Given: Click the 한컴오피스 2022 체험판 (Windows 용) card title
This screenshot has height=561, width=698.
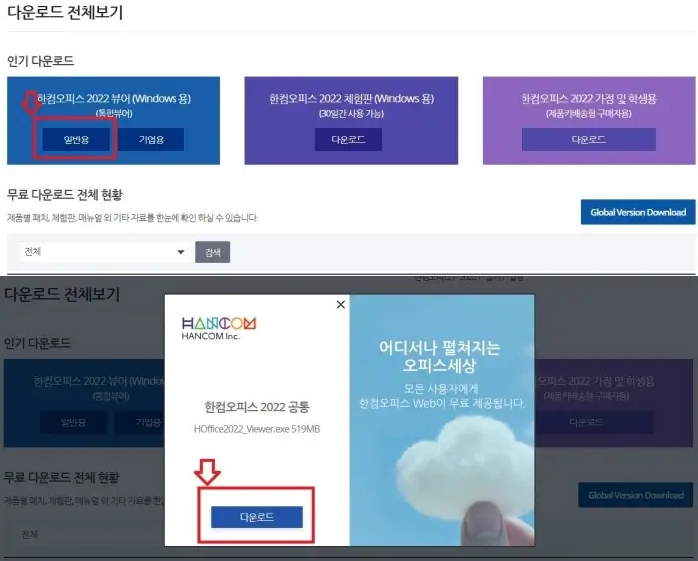Looking at the screenshot, I should click(351, 98).
